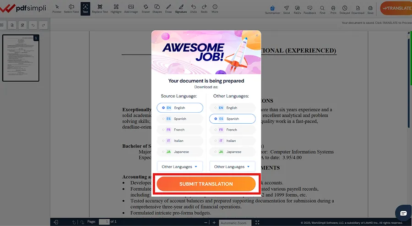
Task: Click the orange Translate button
Action: tap(396, 8)
